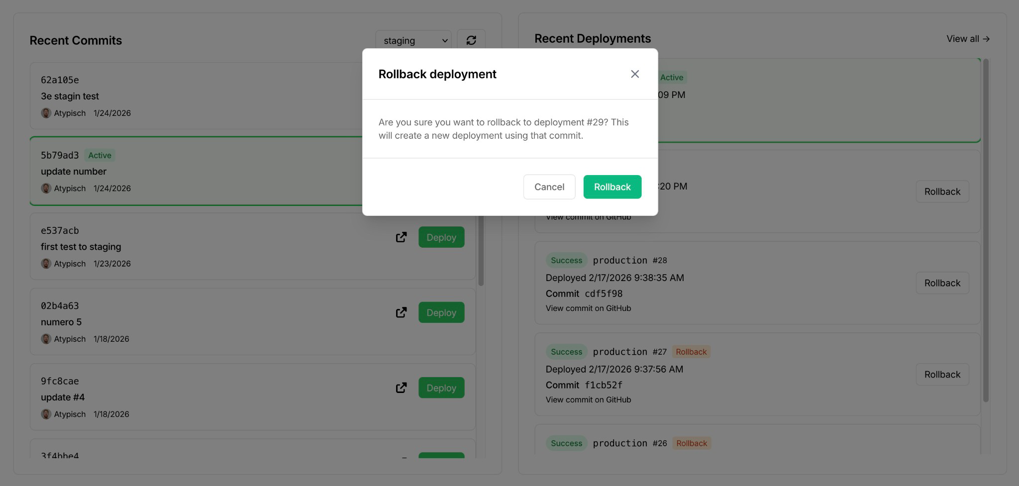Click the arrow next to View all
Viewport: 1019px width, 486px height.
(986, 38)
